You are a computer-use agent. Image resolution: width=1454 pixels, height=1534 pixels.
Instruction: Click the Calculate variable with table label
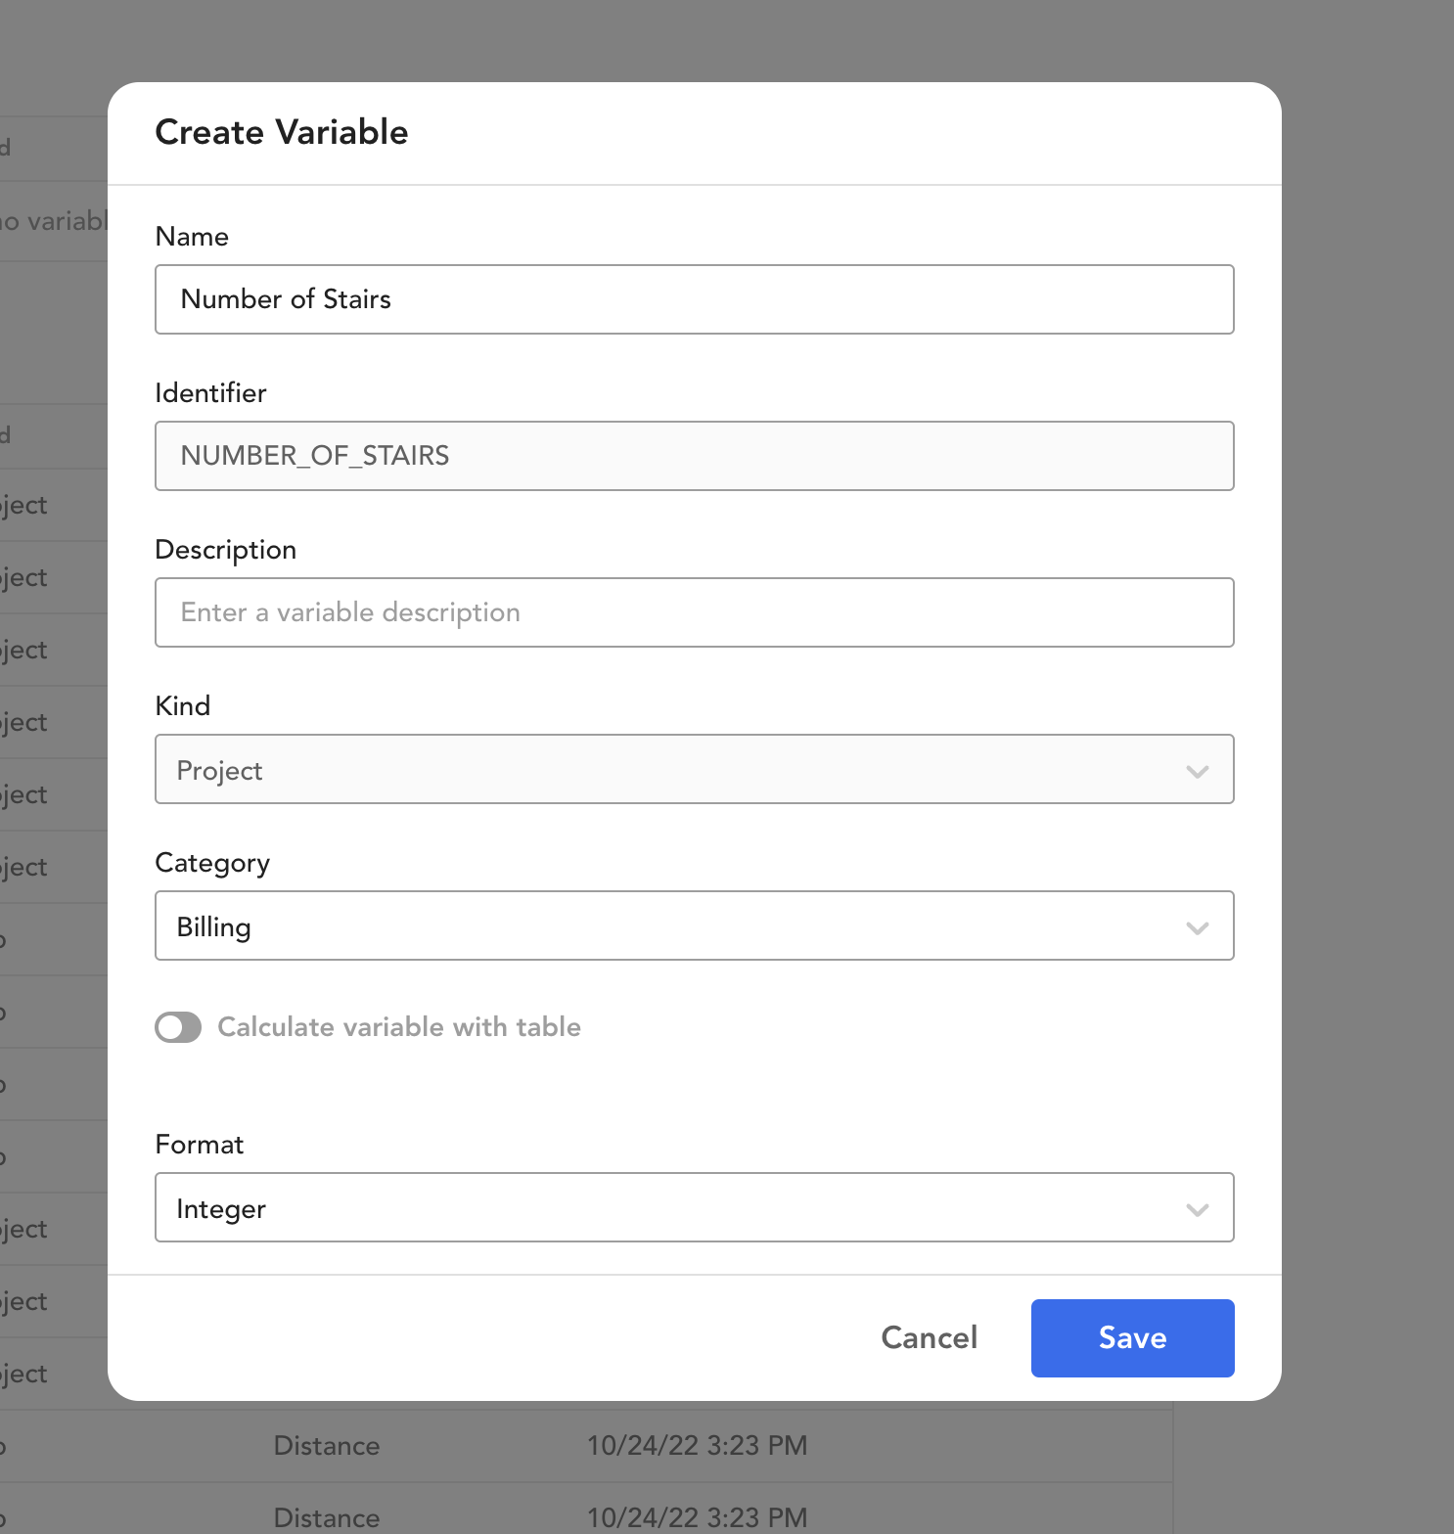click(x=399, y=1027)
